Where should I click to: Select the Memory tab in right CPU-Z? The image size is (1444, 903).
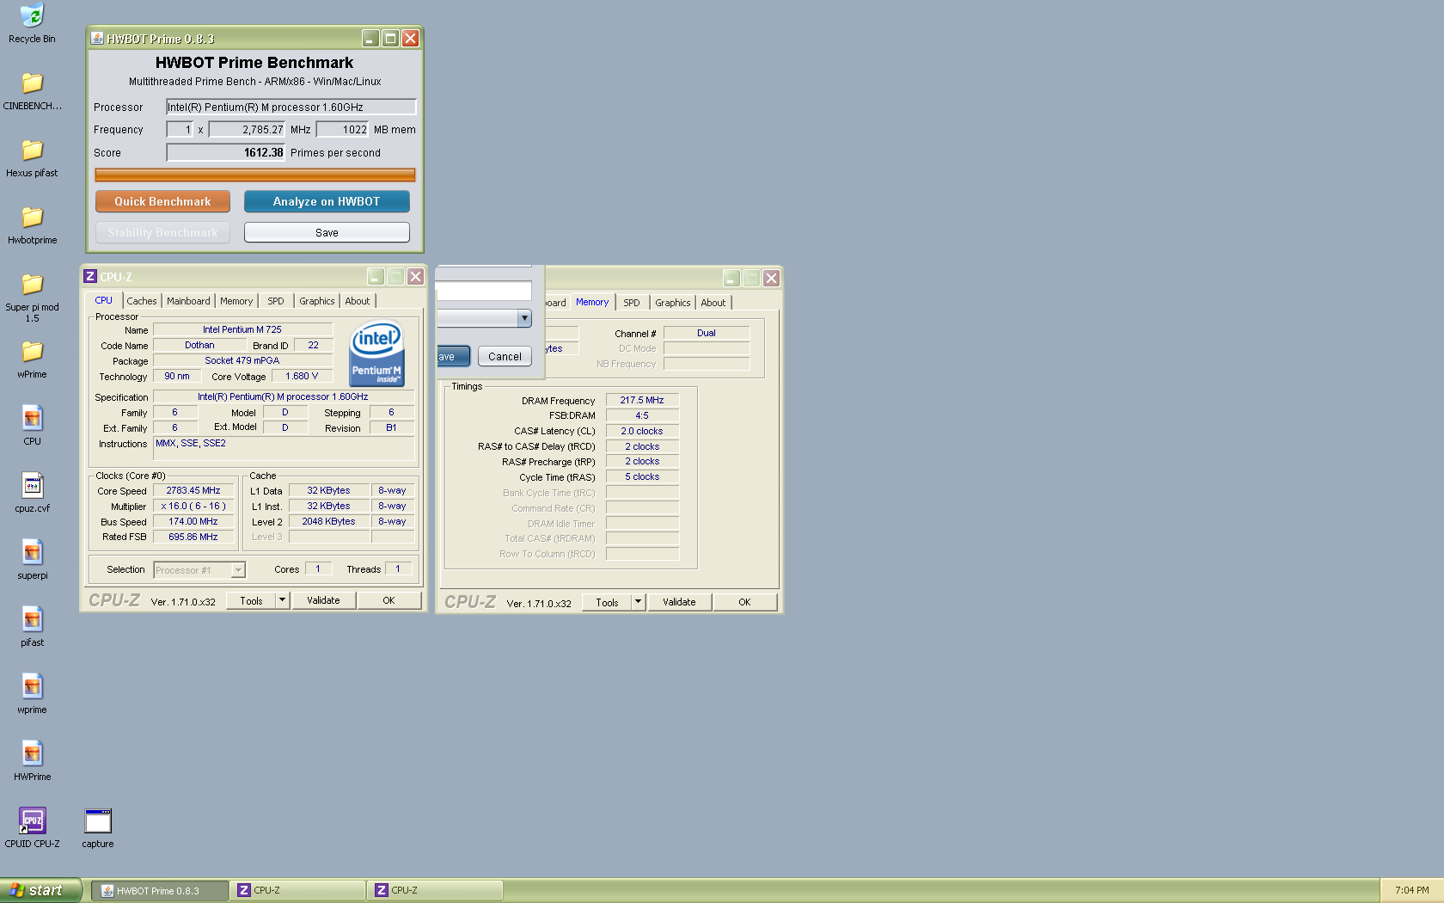[592, 302]
